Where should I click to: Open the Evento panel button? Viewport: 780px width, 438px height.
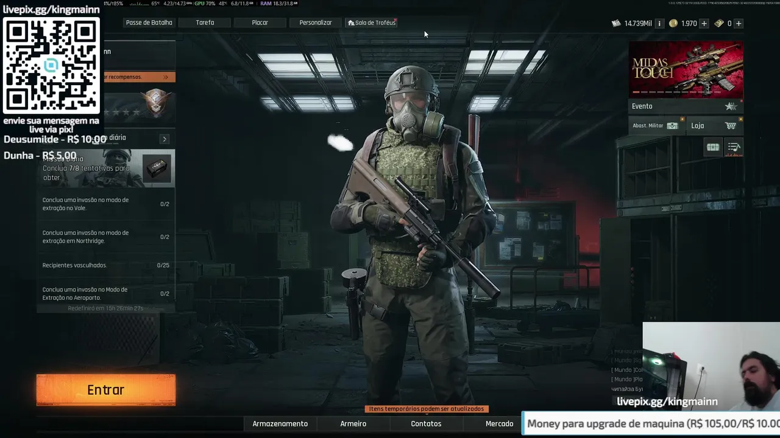point(686,106)
